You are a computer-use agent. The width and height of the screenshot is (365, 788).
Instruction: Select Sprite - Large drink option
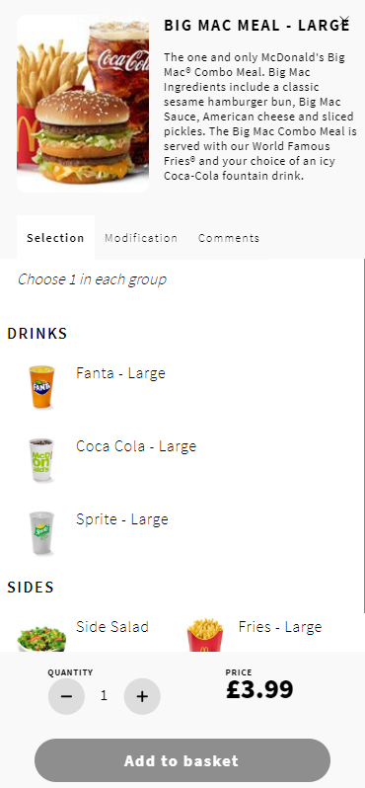[x=122, y=518]
